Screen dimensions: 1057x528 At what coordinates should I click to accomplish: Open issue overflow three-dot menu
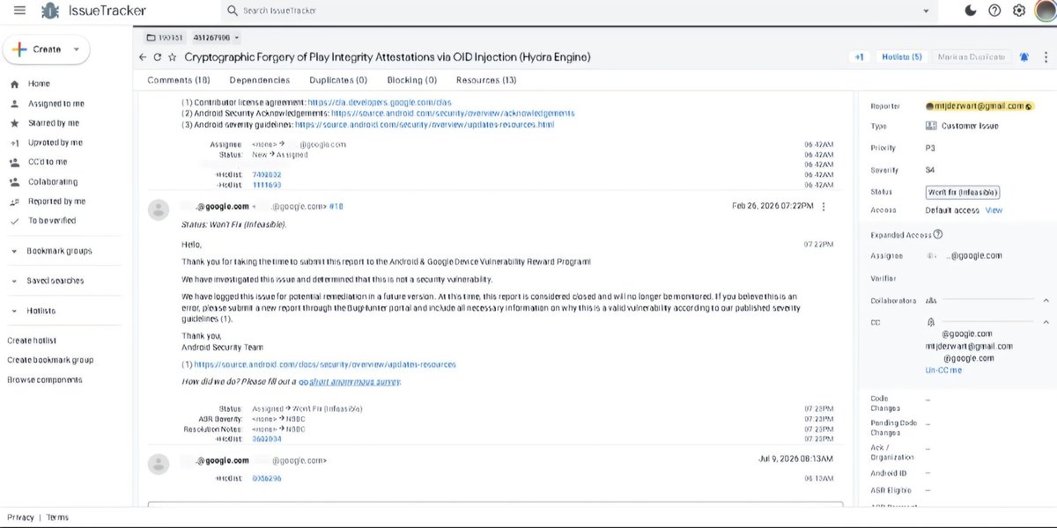(1045, 56)
